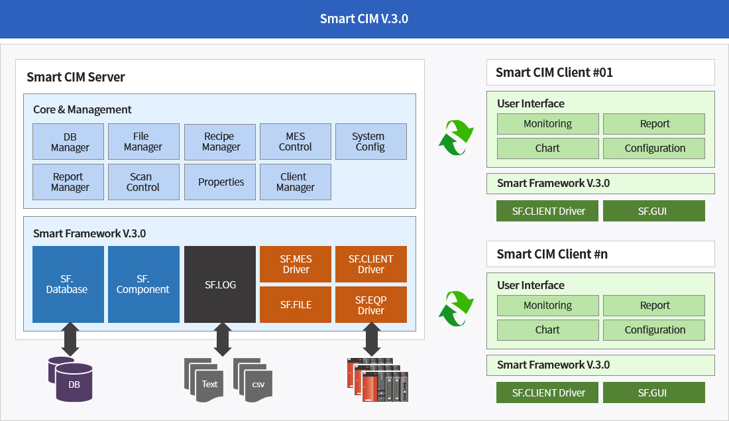729x421 pixels.
Task: Click SF.GUI under Client #01
Action: click(654, 211)
